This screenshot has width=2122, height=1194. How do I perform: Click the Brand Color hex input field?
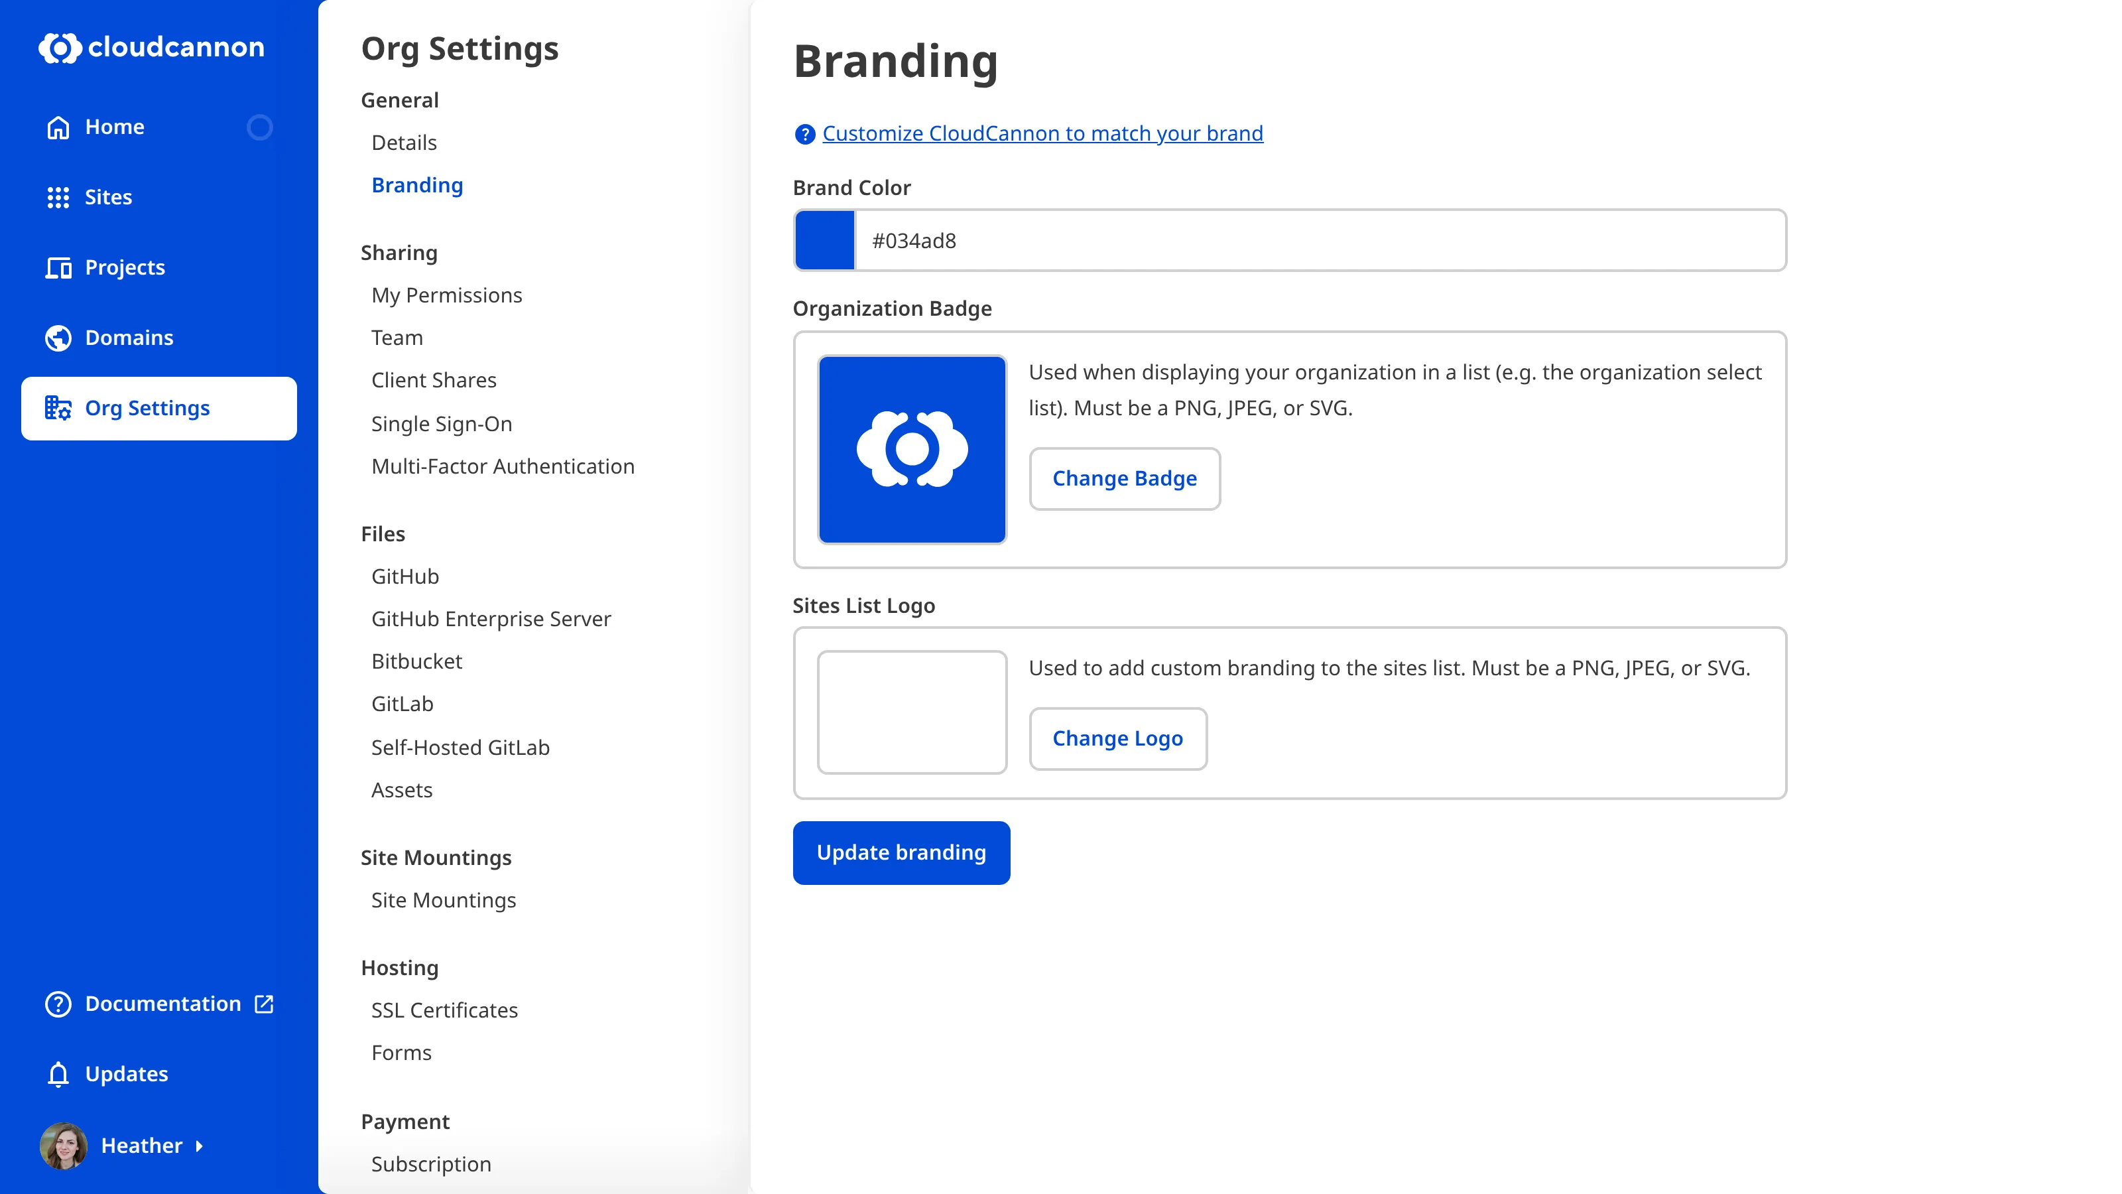1320,241
